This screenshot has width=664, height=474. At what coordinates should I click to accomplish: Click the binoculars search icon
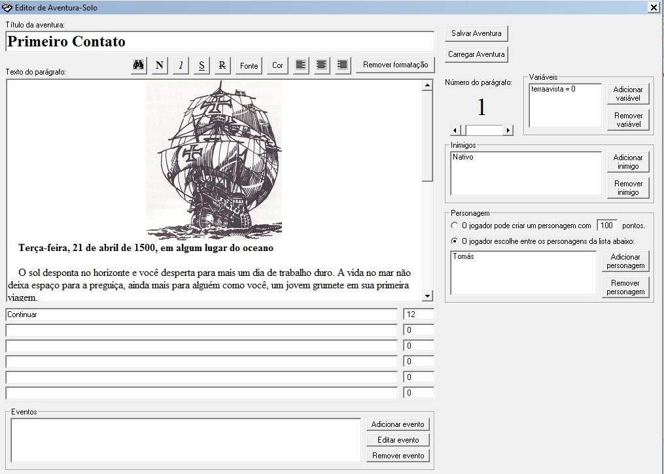coord(139,65)
